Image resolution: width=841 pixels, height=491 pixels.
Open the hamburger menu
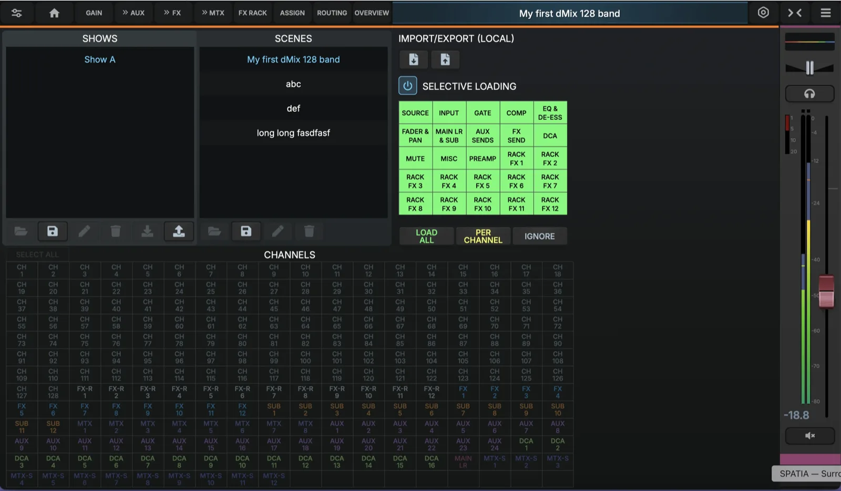tap(826, 13)
